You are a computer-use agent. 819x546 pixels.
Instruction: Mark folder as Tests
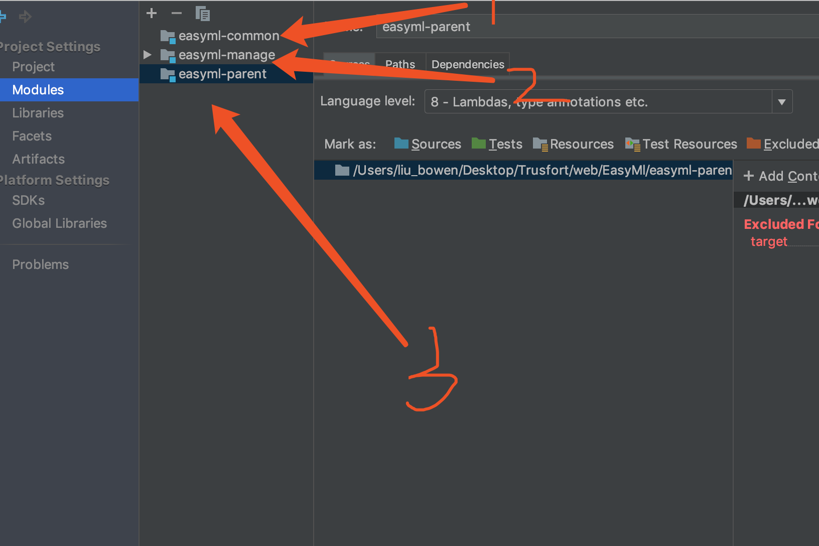497,144
